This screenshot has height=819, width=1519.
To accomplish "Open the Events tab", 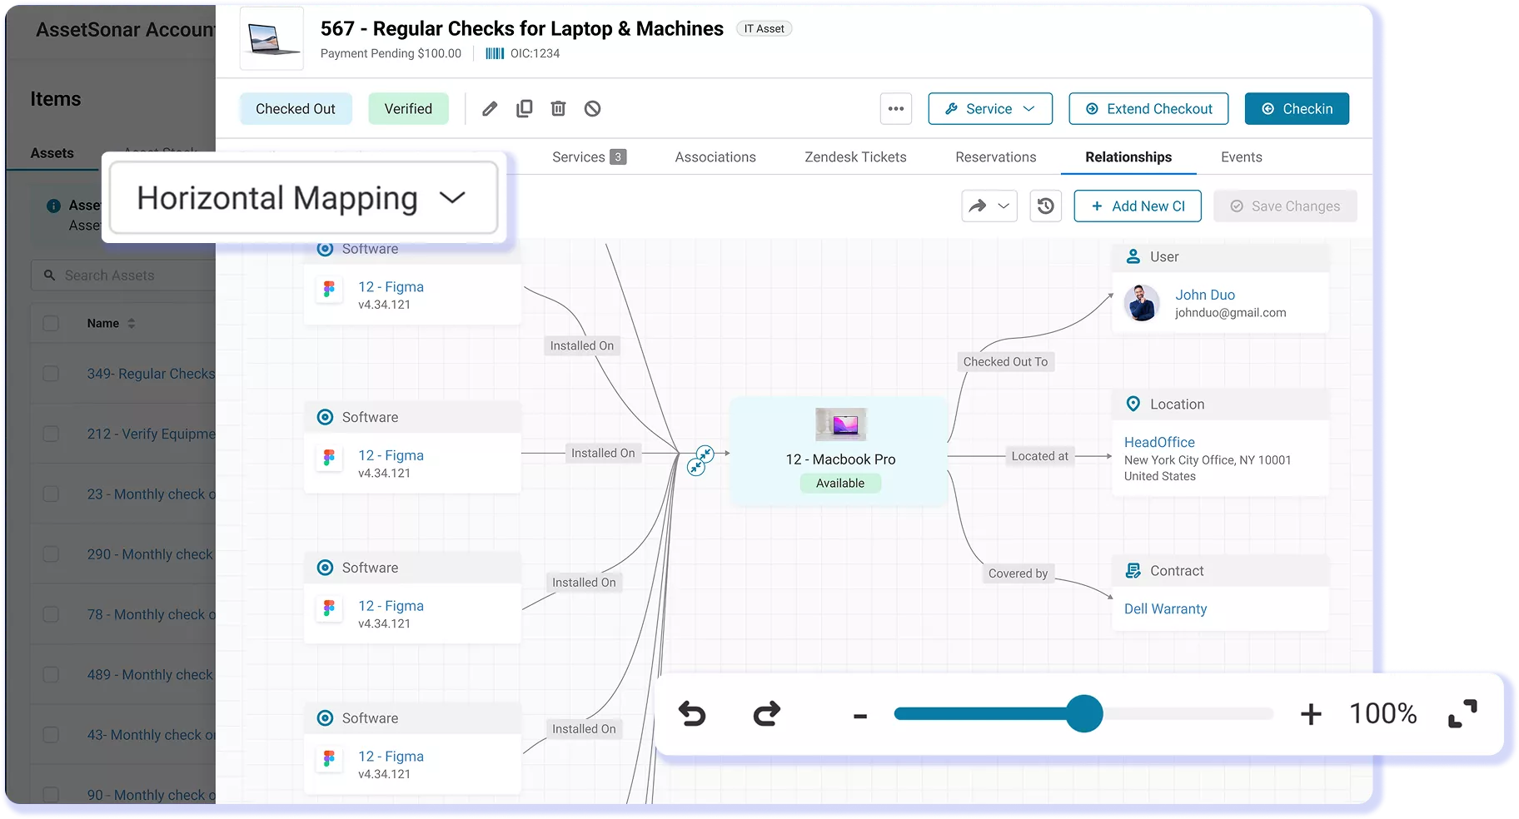I will 1242,157.
